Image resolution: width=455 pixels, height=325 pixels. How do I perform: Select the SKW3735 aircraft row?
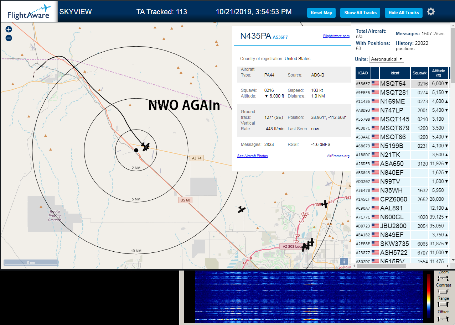(x=402, y=243)
